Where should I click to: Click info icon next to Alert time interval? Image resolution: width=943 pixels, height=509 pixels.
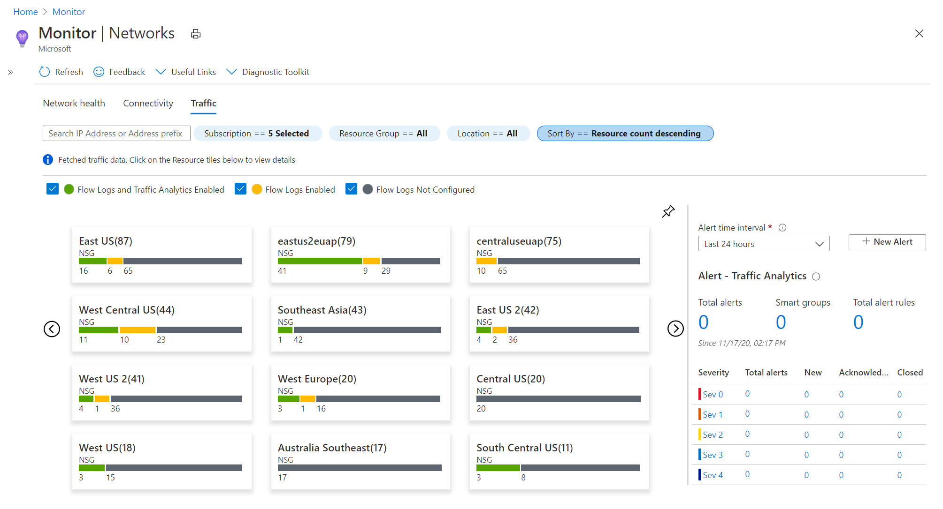coord(782,228)
